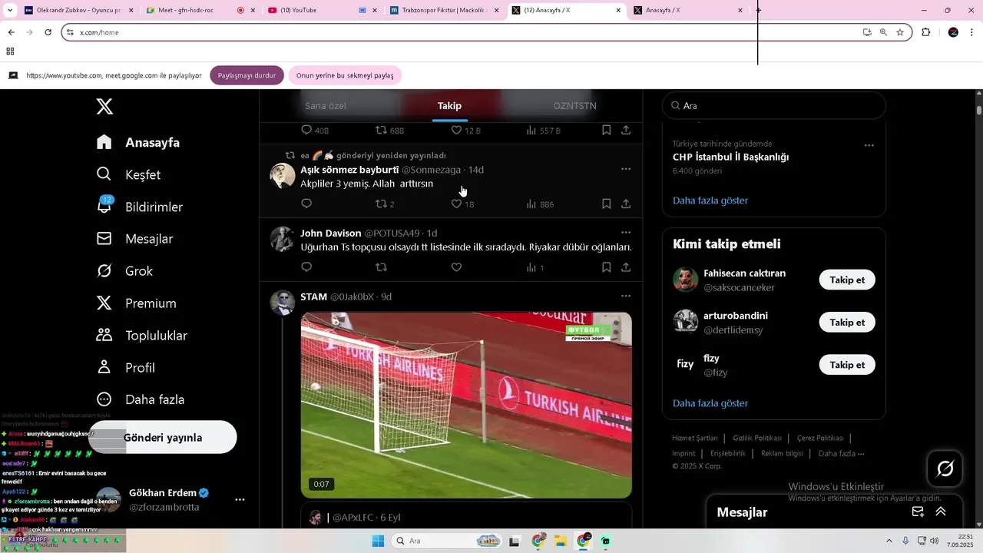Viewport: 983px width, 553px height.
Task: Click Daha fazla göster under Kimi takip etmeli
Action: [x=710, y=403]
